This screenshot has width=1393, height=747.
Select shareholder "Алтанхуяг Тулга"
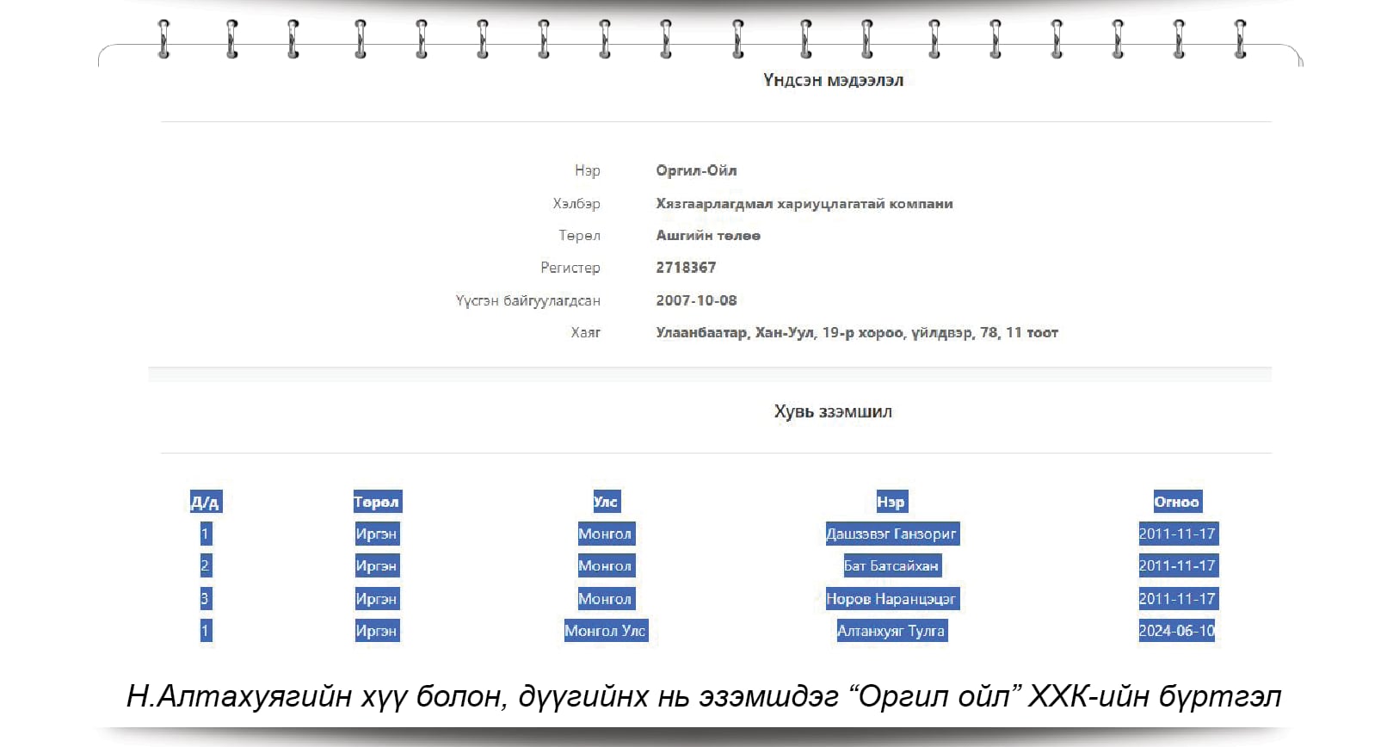click(891, 631)
